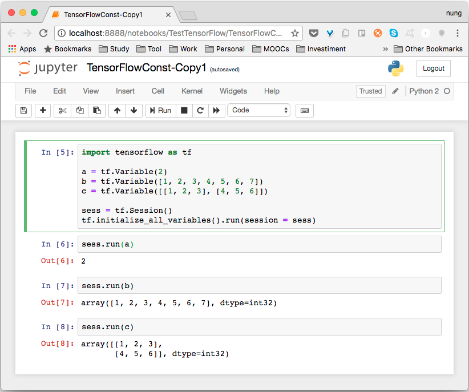Screen dimensions: 469x392
Task: Open the Pocket extension icon
Action: [x=314, y=33]
